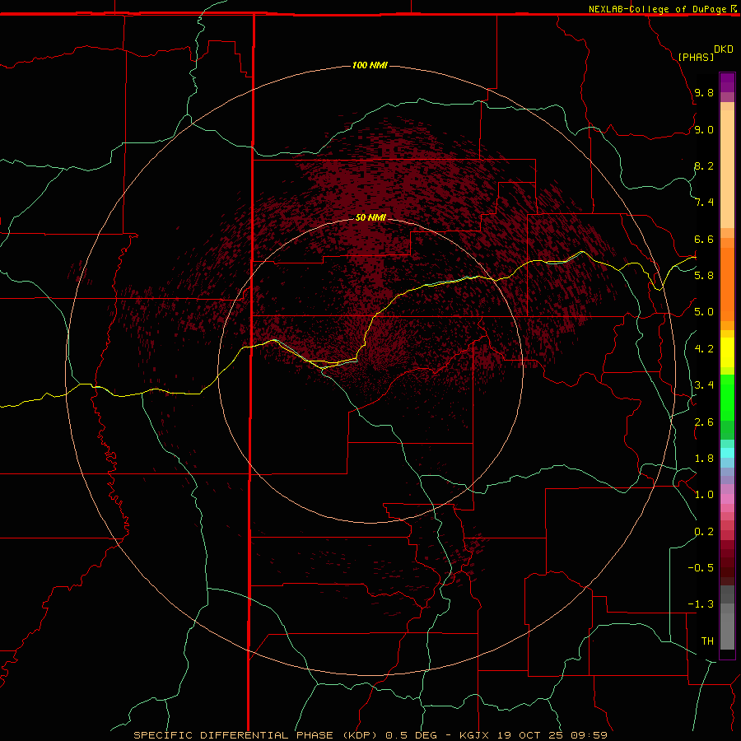
Task: Click the 1.0 scale value
Action: click(704, 495)
